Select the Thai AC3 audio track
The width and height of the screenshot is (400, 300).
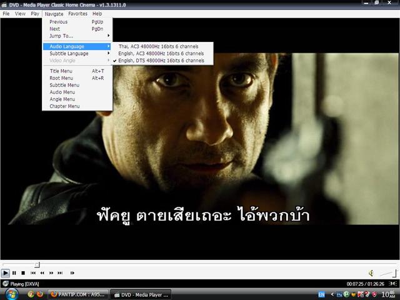[x=162, y=46]
